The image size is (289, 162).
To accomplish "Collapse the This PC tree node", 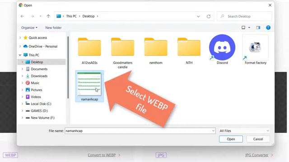I will [x=20, y=55].
